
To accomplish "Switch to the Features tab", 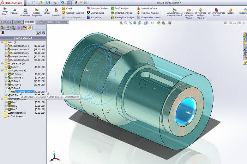I will tap(6, 22).
